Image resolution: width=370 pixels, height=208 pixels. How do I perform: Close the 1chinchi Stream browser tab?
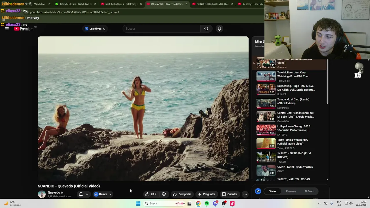pos(95,4)
